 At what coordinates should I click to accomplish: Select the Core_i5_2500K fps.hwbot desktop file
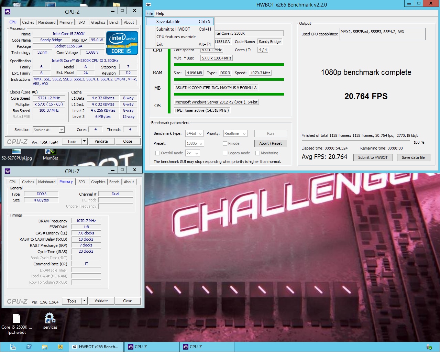pos(16,324)
